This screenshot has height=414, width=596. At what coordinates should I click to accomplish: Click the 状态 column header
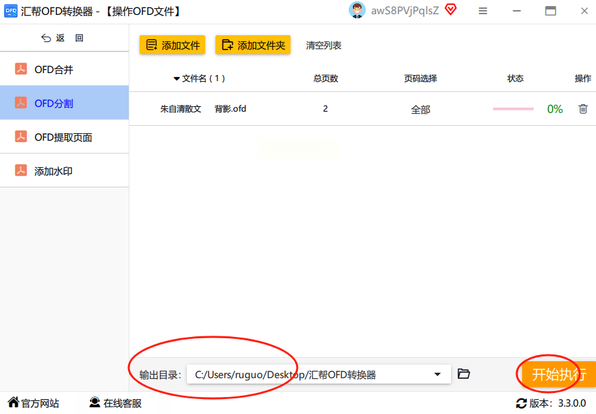click(515, 78)
